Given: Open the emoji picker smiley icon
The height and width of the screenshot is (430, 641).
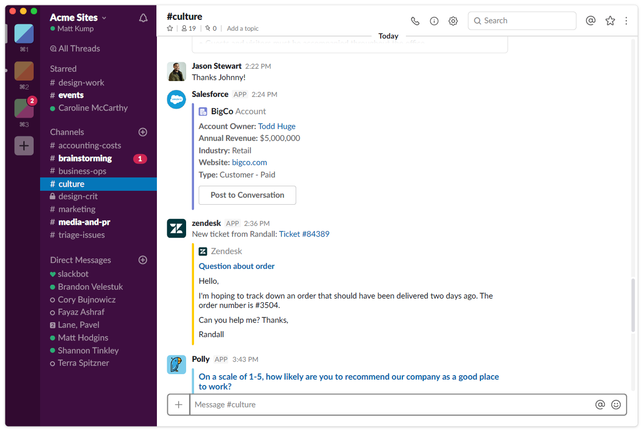Looking at the screenshot, I should pos(616,405).
